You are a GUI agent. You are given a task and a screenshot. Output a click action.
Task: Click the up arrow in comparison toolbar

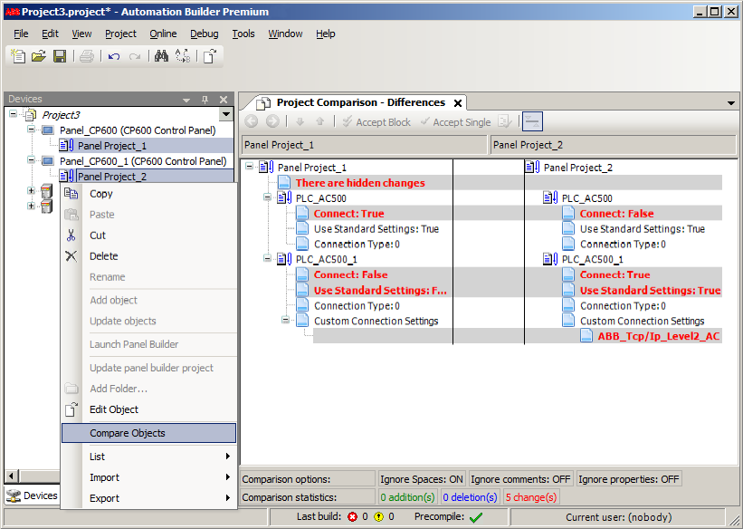tap(320, 121)
